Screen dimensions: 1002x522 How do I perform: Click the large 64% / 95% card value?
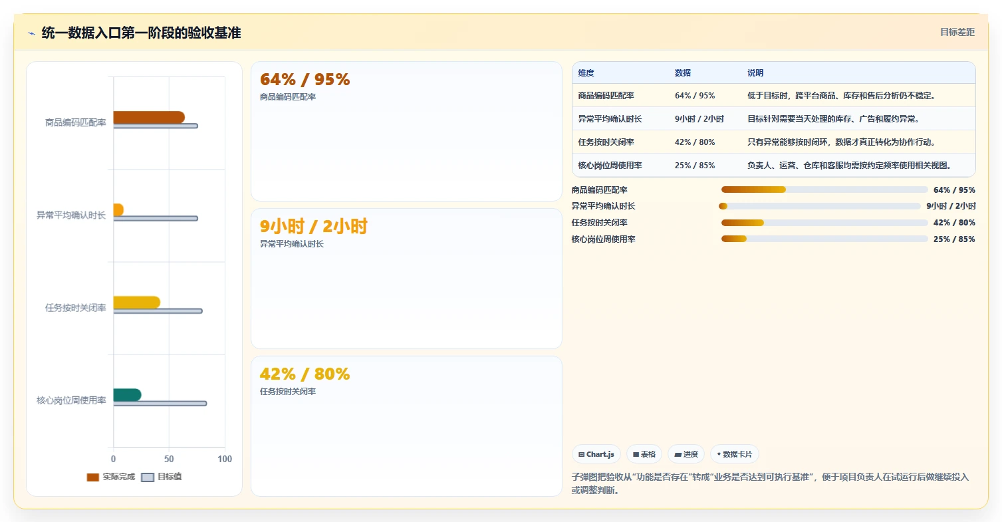(305, 80)
